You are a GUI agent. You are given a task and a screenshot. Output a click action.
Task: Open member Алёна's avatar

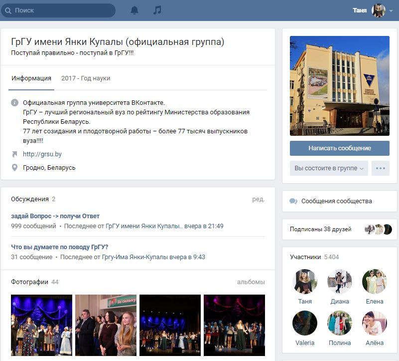375,323
